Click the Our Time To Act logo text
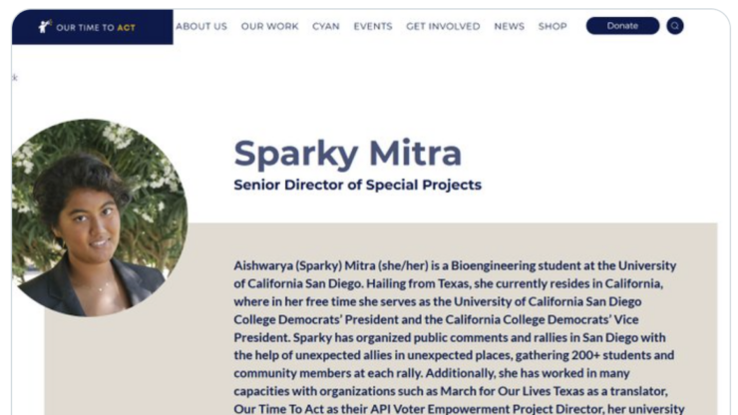The width and height of the screenshot is (738, 415). click(x=96, y=28)
